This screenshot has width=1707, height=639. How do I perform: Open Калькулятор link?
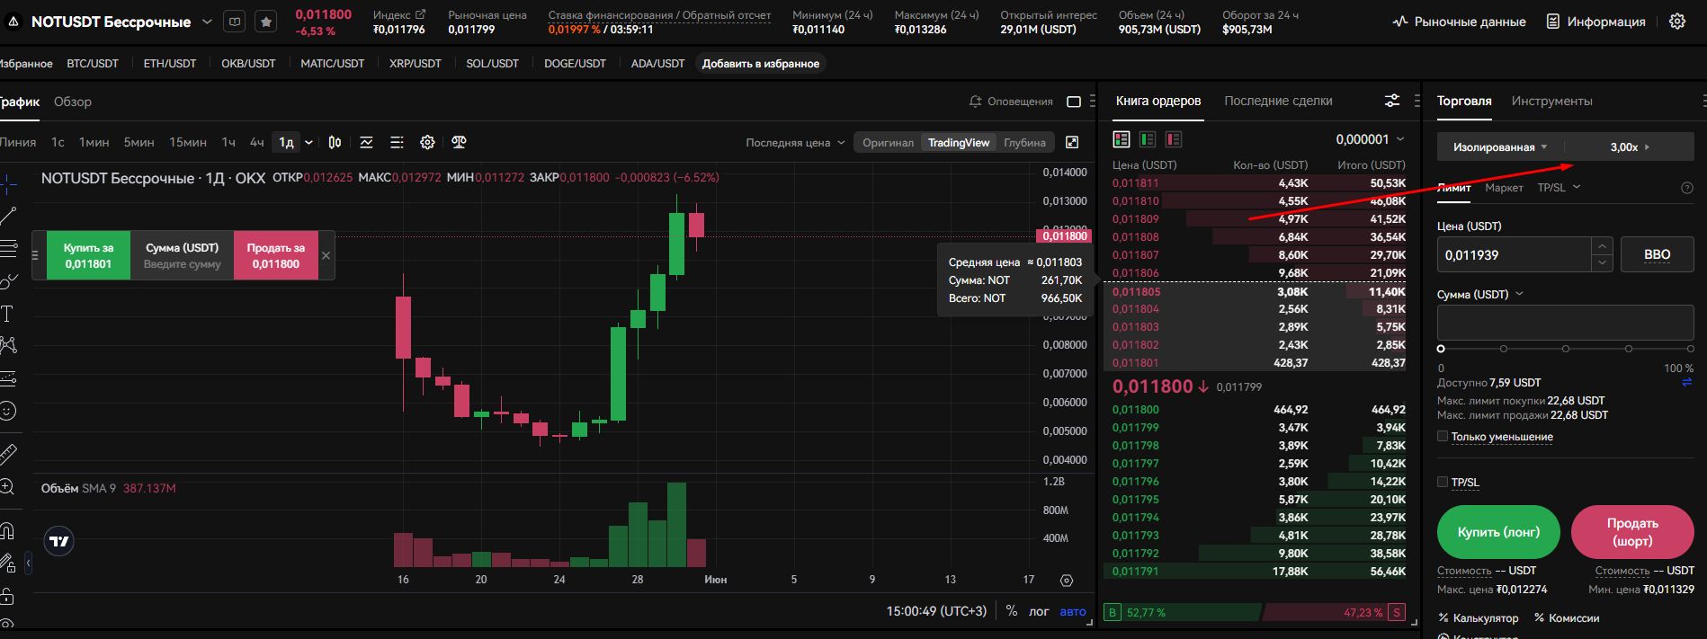1478,618
